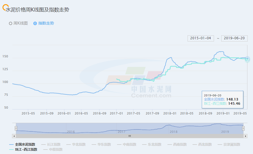Click the end date field 2019-06-20
Screen dimensions: 253x154
(234, 38)
